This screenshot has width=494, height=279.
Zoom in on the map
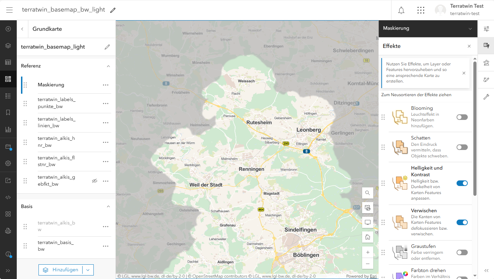[367, 252]
